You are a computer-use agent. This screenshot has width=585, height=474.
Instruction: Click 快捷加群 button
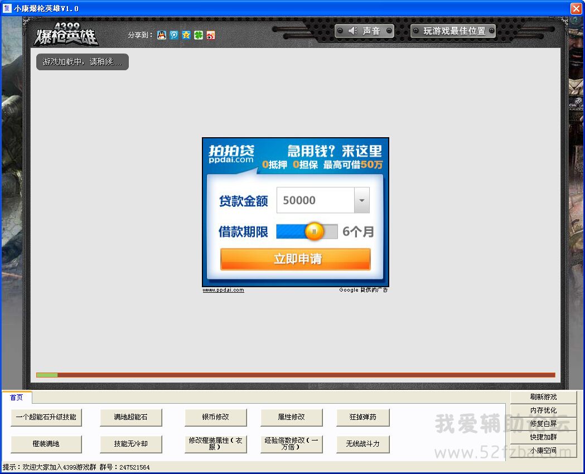click(544, 437)
